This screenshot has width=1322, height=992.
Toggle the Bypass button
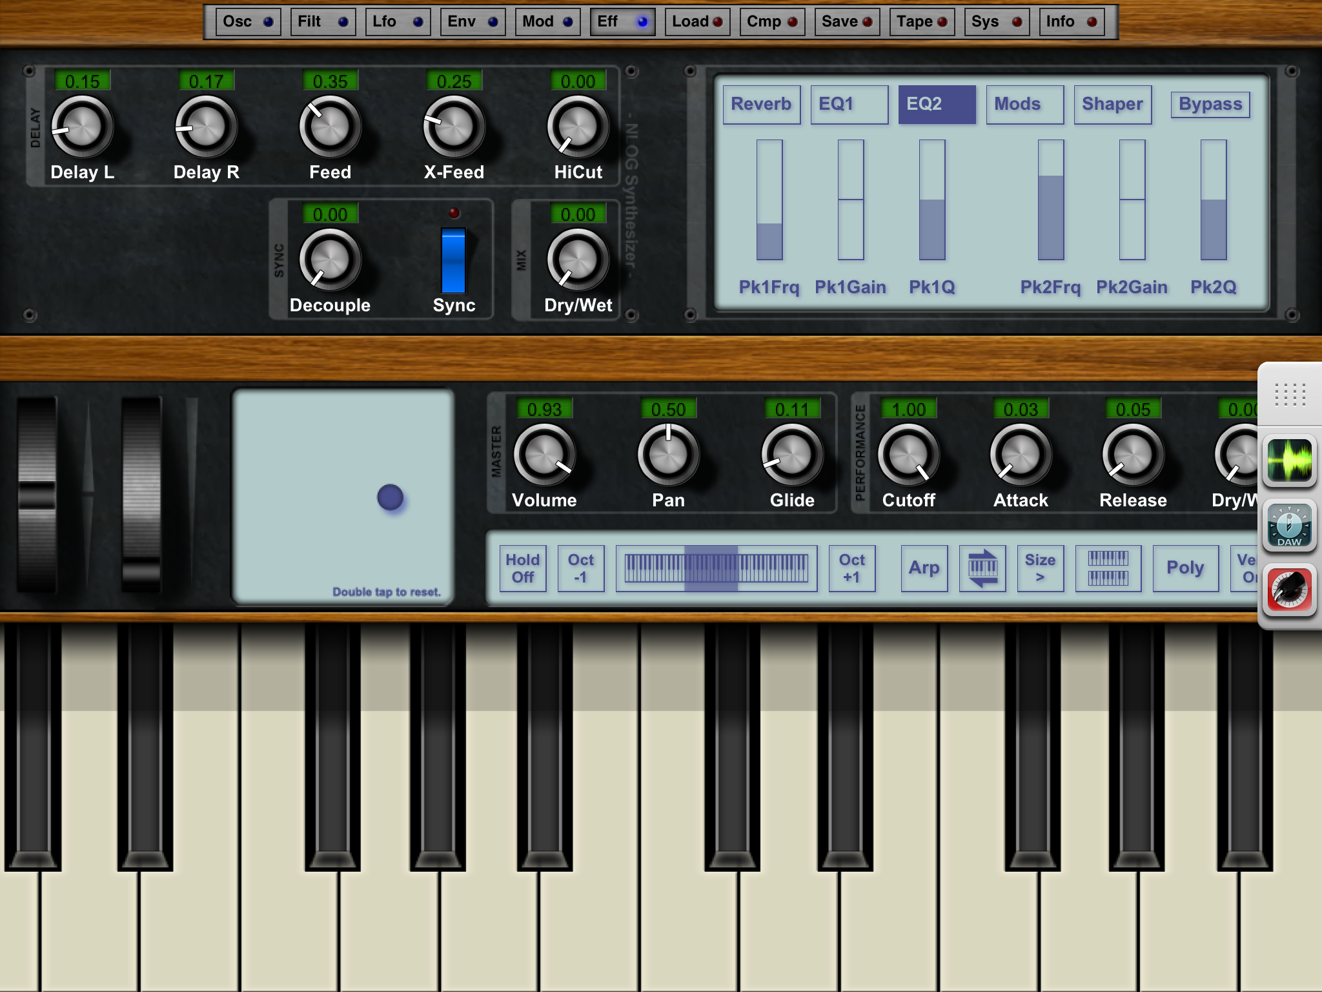click(x=1210, y=105)
